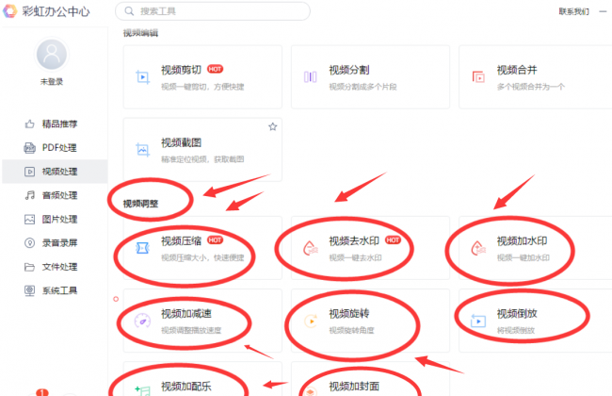
Task: Open 文件处理 in sidebar
Action: click(x=55, y=267)
